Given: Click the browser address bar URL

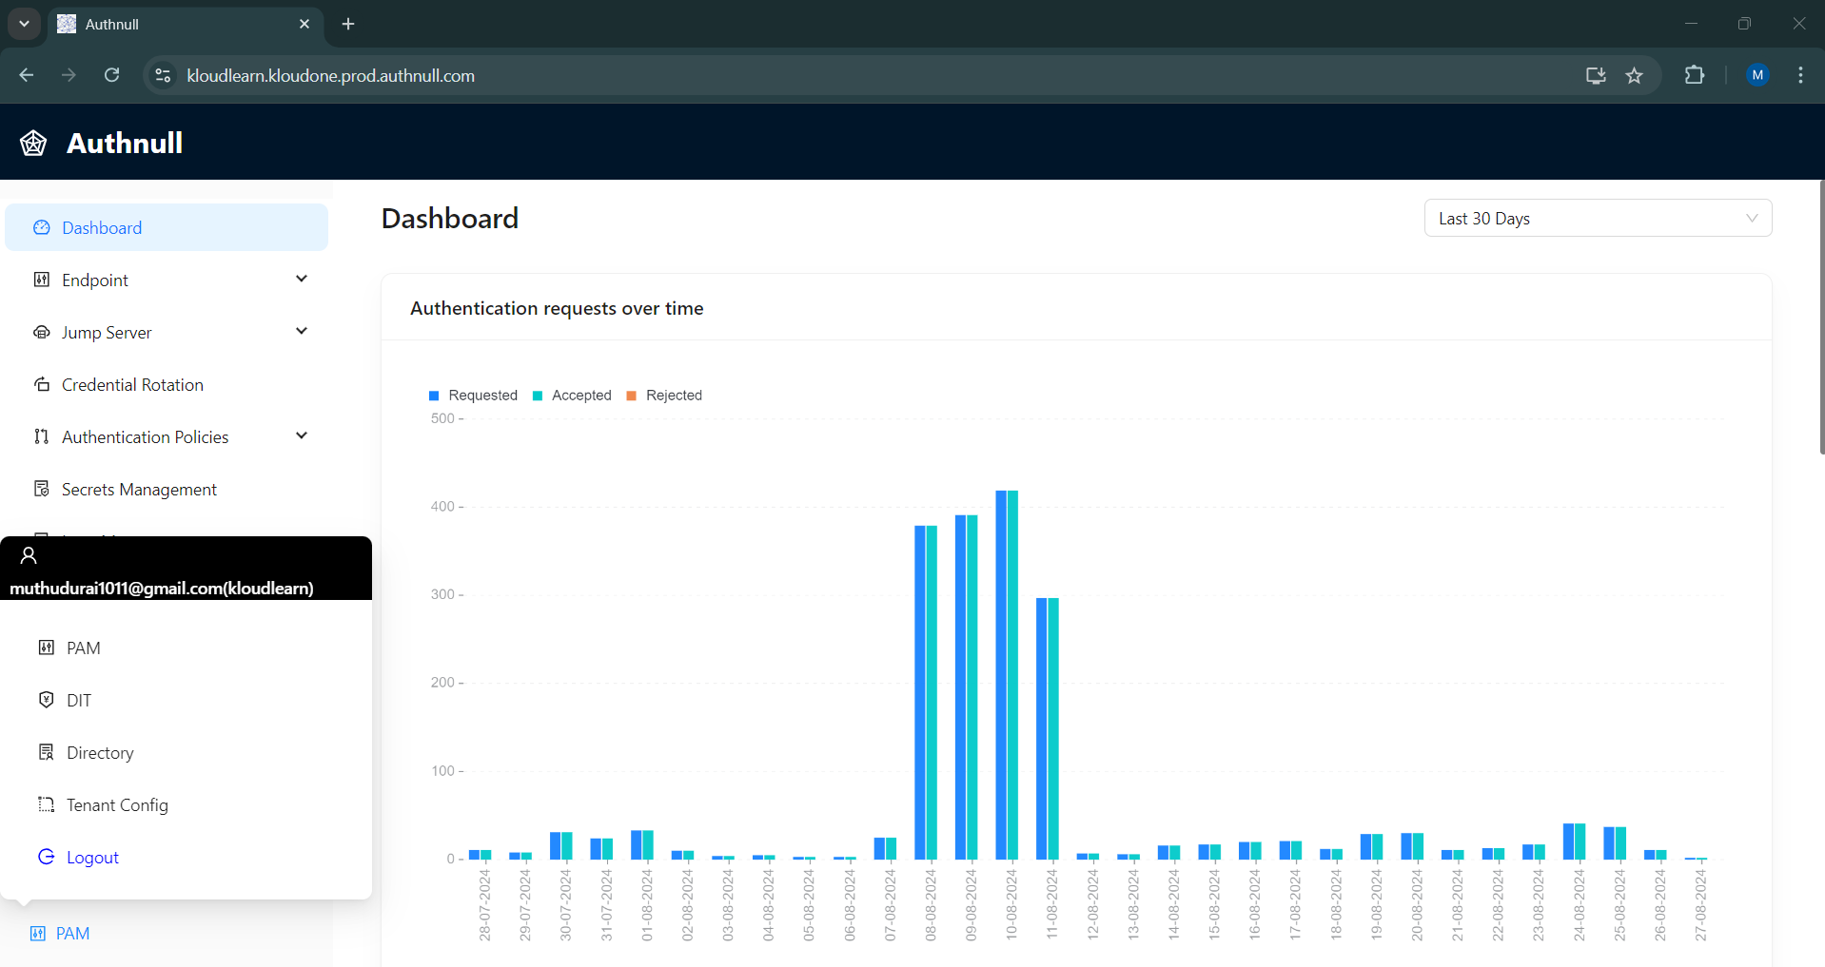Looking at the screenshot, I should point(330,75).
